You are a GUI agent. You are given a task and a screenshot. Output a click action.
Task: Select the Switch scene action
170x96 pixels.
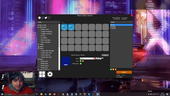coord(45,29)
